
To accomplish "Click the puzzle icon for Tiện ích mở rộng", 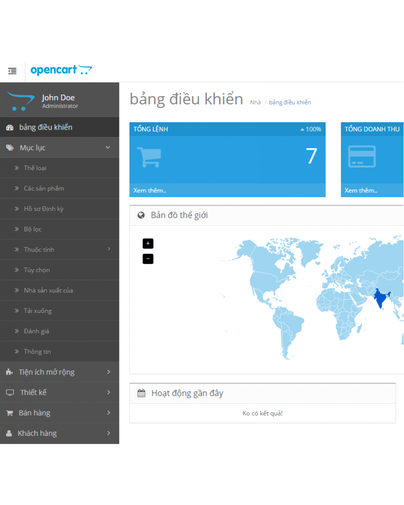I will [x=9, y=372].
